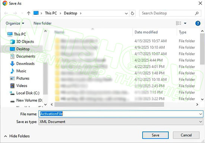The width and height of the screenshot is (205, 143).
Task: Open the recent locations dropdown arrow
Action: [22, 13]
